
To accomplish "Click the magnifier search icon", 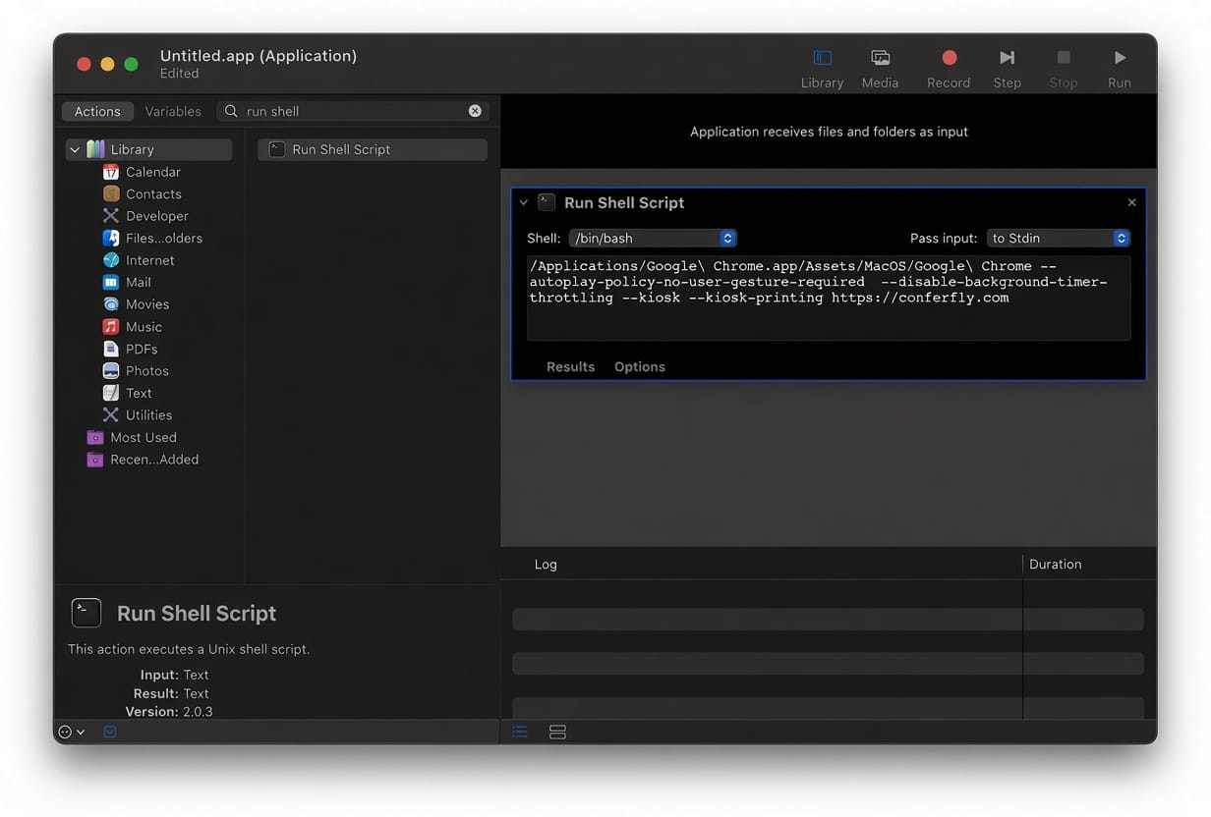I will [231, 111].
